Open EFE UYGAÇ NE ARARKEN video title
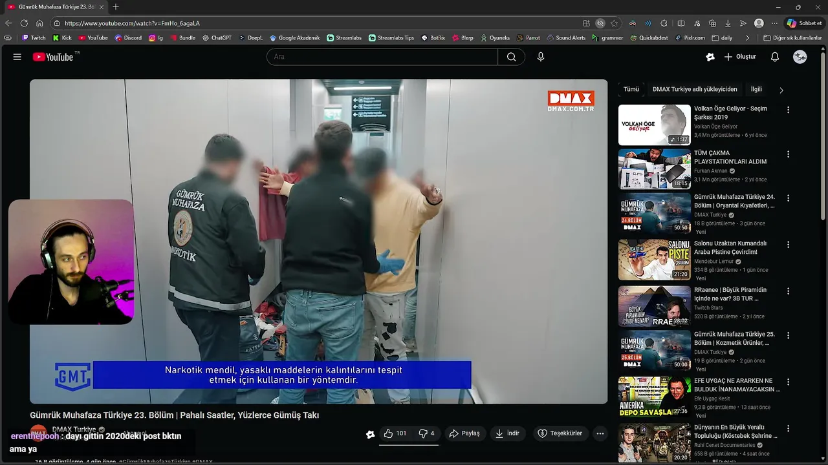The width and height of the screenshot is (828, 465). point(737,385)
